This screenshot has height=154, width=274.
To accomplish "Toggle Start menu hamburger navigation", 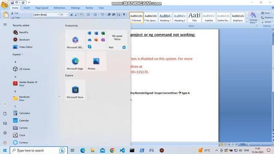I will point(5,25).
